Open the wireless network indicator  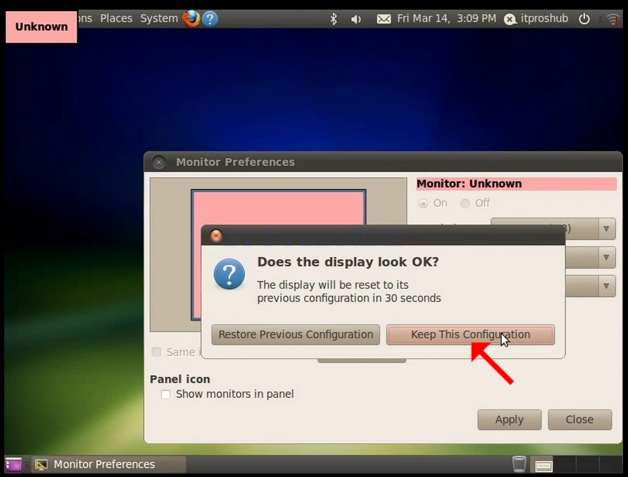point(613,19)
